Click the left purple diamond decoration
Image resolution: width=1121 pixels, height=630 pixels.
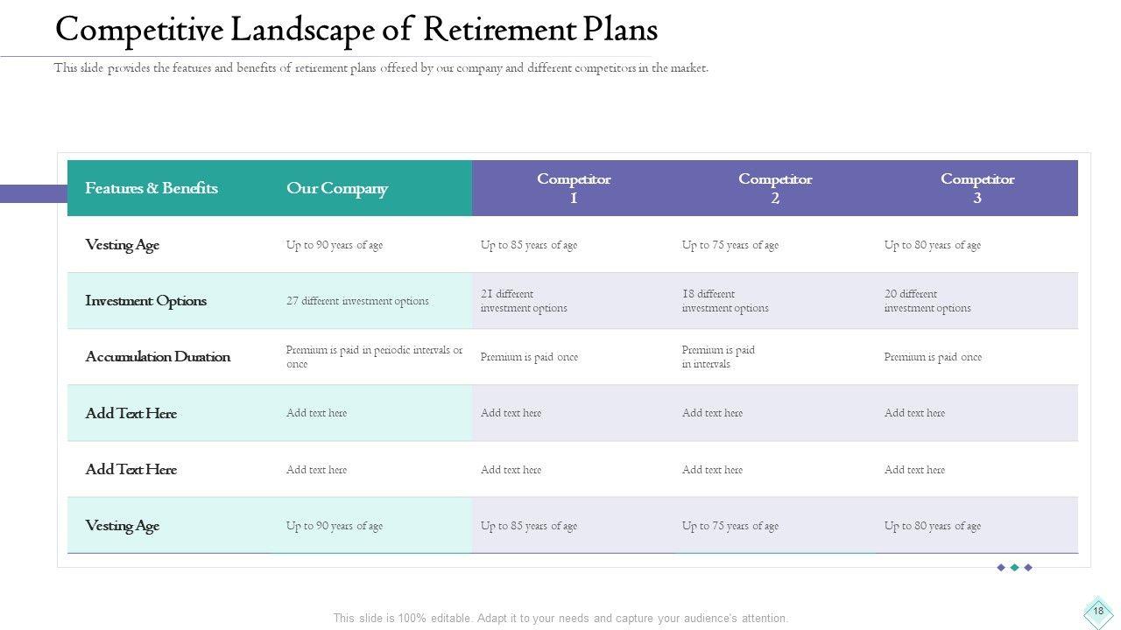point(1001,568)
